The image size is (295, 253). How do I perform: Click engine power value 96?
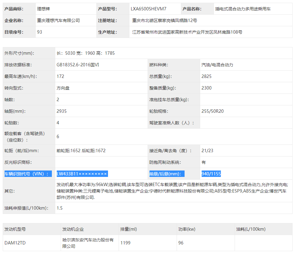[181, 243]
